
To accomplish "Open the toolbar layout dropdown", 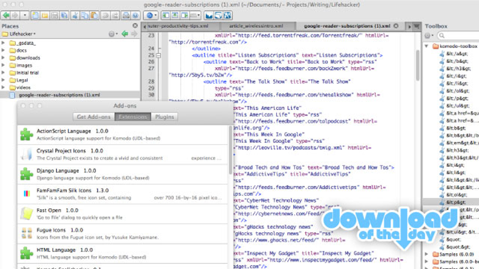I will coord(195,15).
